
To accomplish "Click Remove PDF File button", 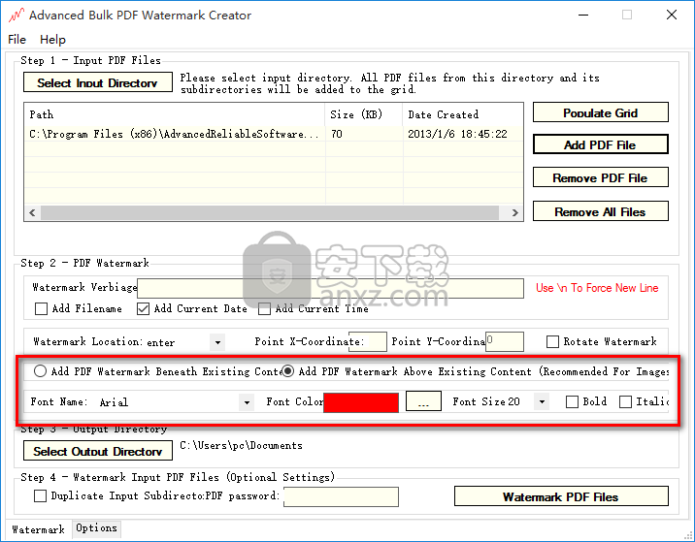I will [x=601, y=177].
